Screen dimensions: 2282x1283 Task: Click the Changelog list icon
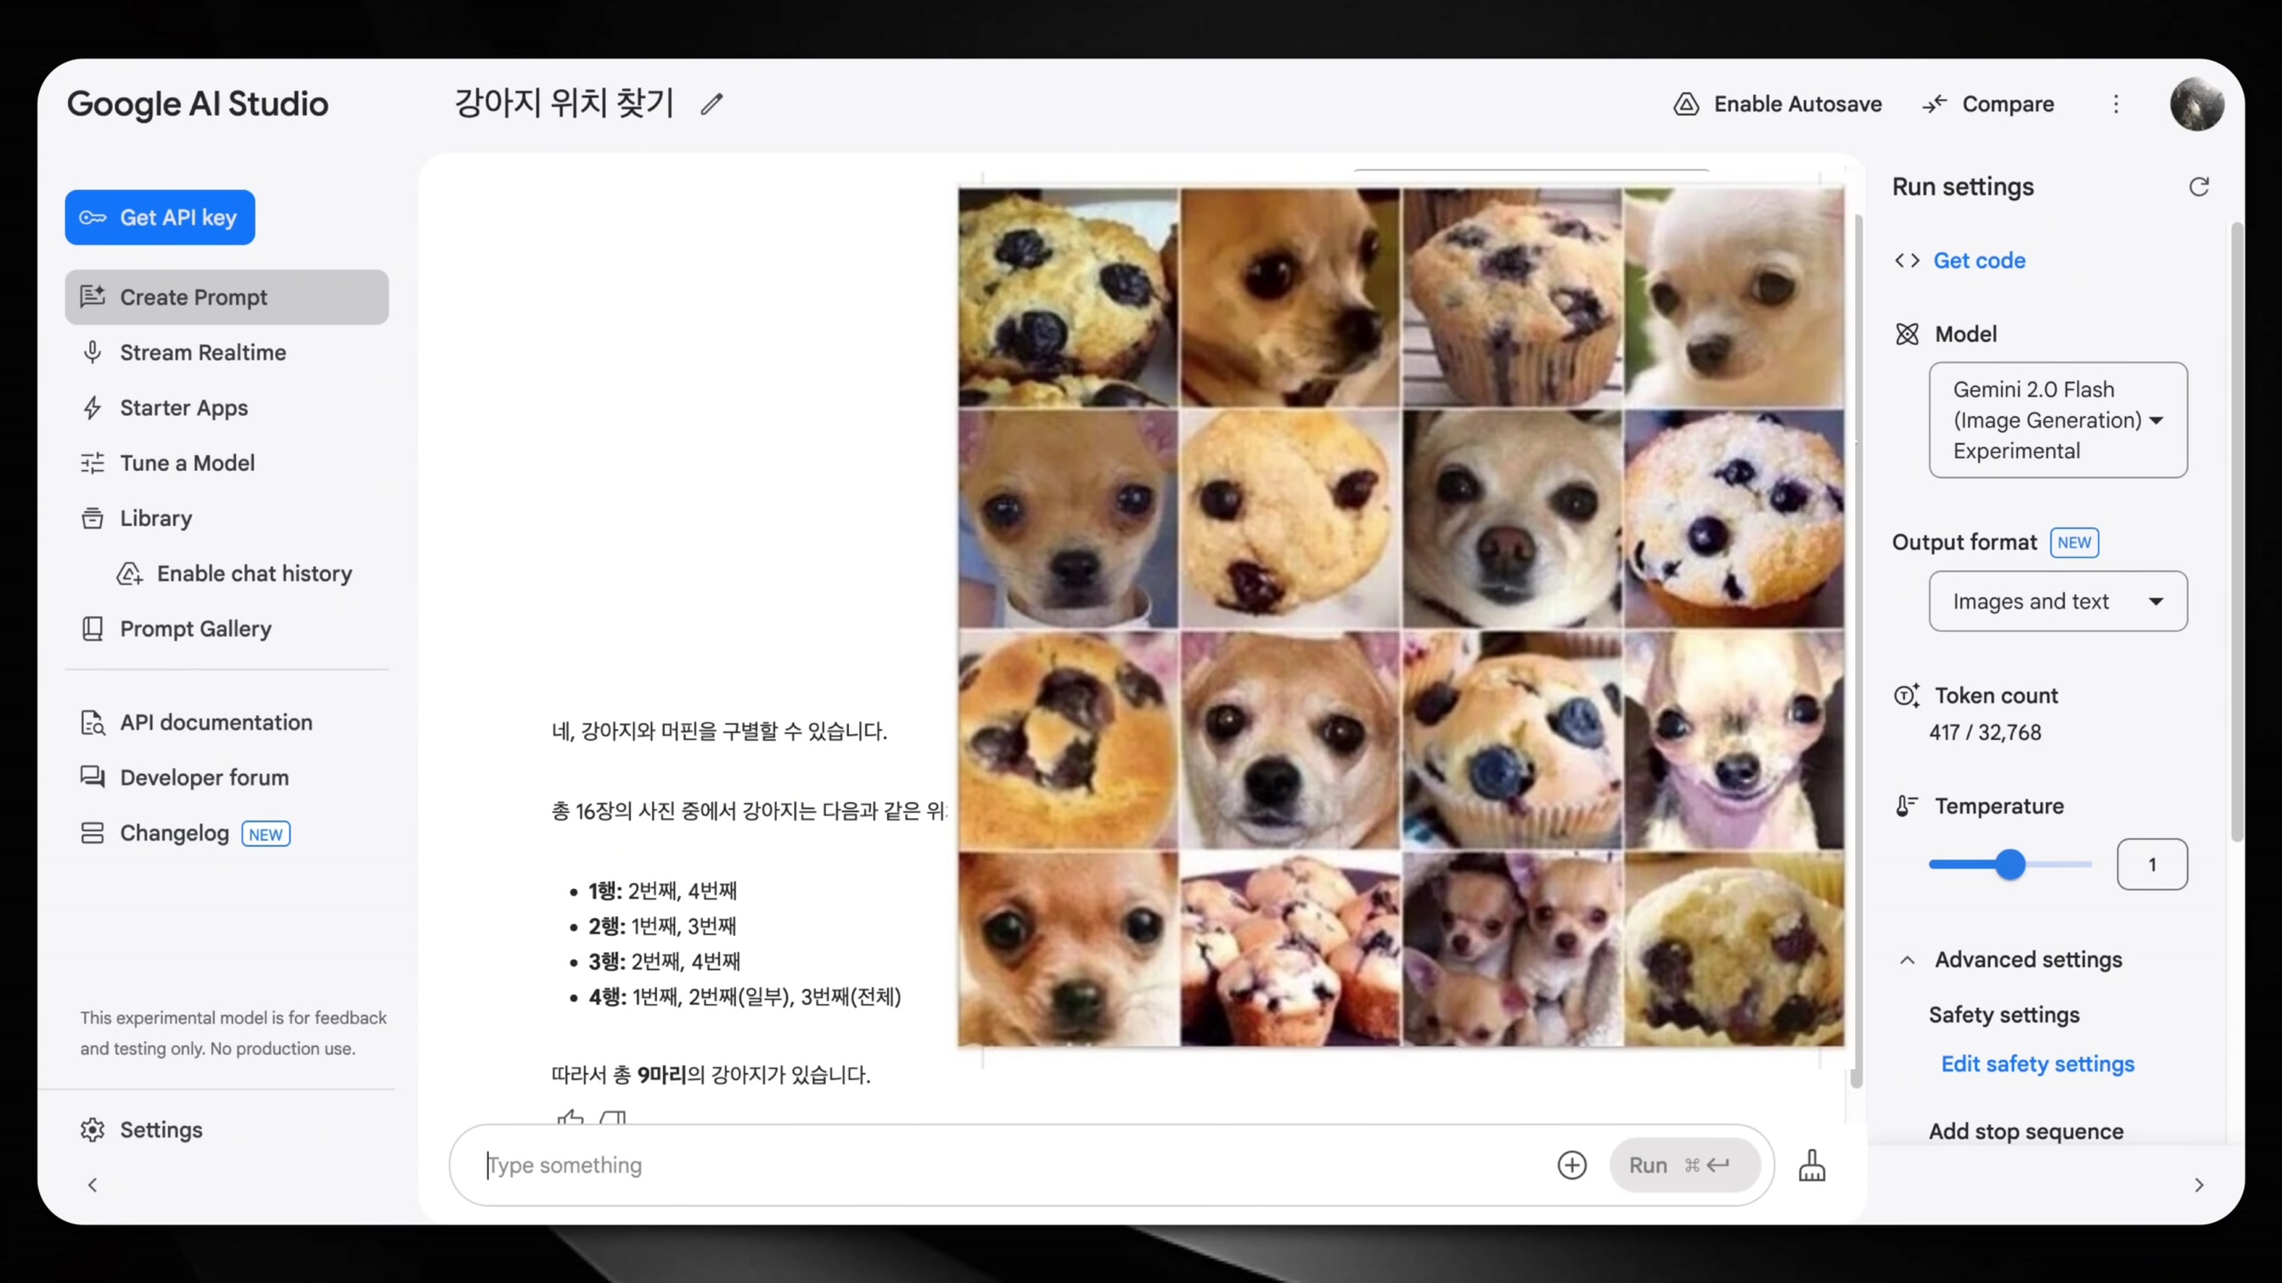click(x=93, y=833)
